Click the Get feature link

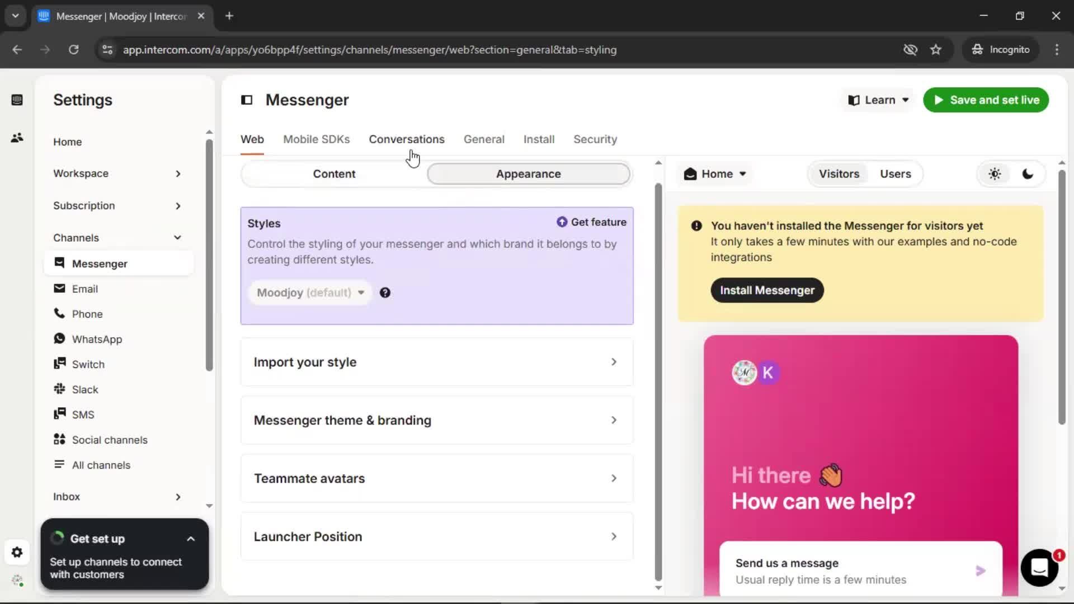tap(591, 222)
